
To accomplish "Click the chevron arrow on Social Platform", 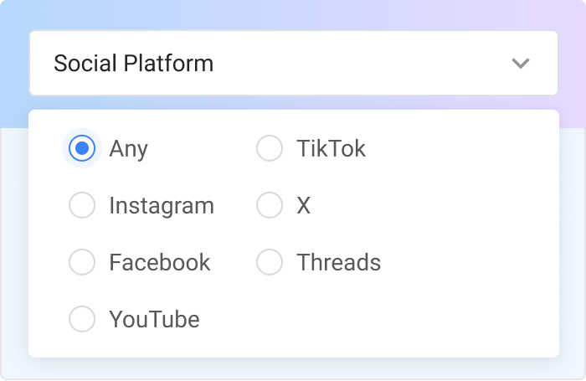I will [521, 64].
